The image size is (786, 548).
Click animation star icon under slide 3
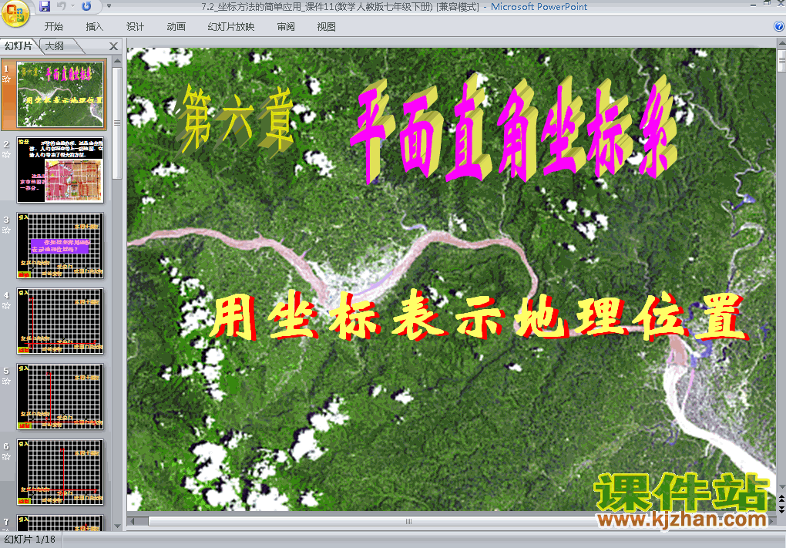pyautogui.click(x=6, y=230)
